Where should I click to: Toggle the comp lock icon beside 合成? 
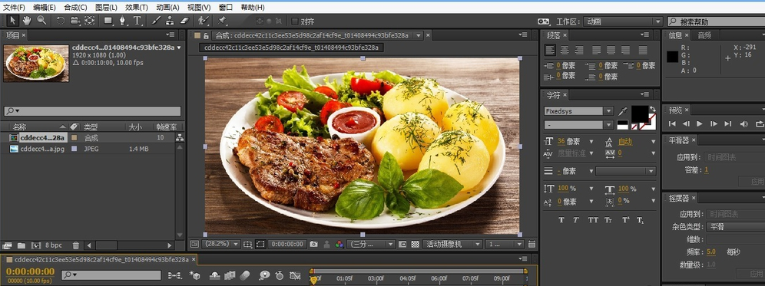point(207,35)
